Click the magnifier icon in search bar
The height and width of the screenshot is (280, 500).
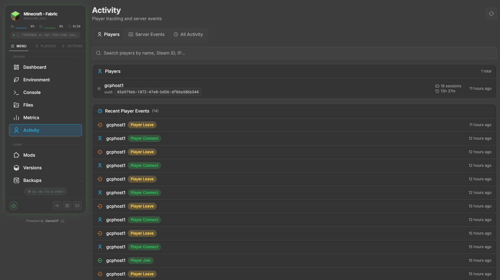98,53
